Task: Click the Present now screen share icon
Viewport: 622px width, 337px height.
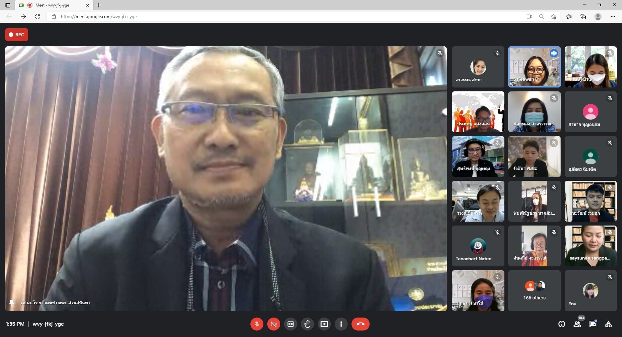Action: coord(324,324)
